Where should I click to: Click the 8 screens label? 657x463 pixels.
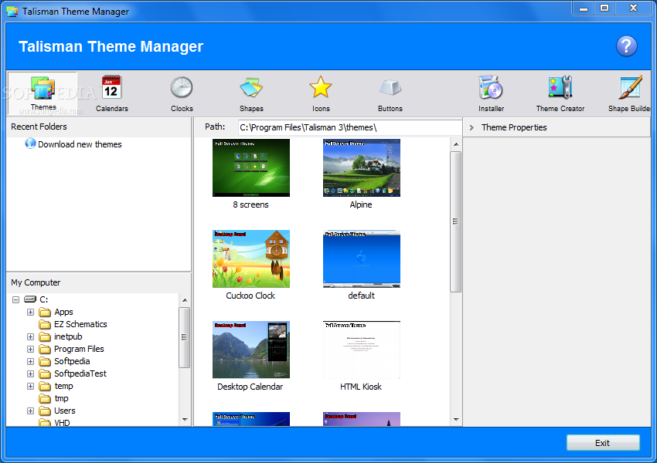click(x=251, y=204)
